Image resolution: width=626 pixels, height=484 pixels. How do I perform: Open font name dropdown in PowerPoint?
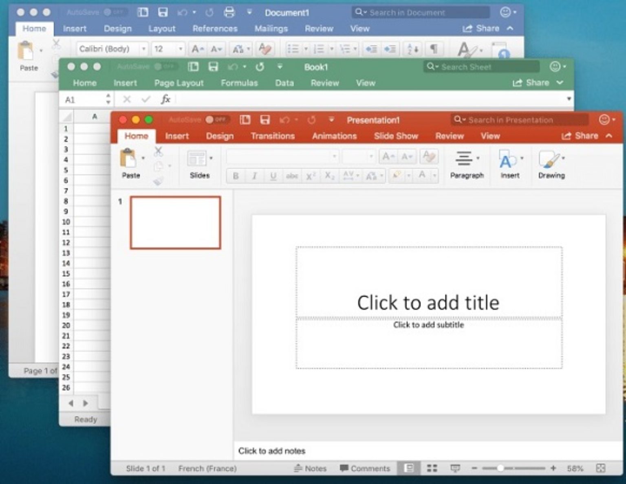pos(334,156)
